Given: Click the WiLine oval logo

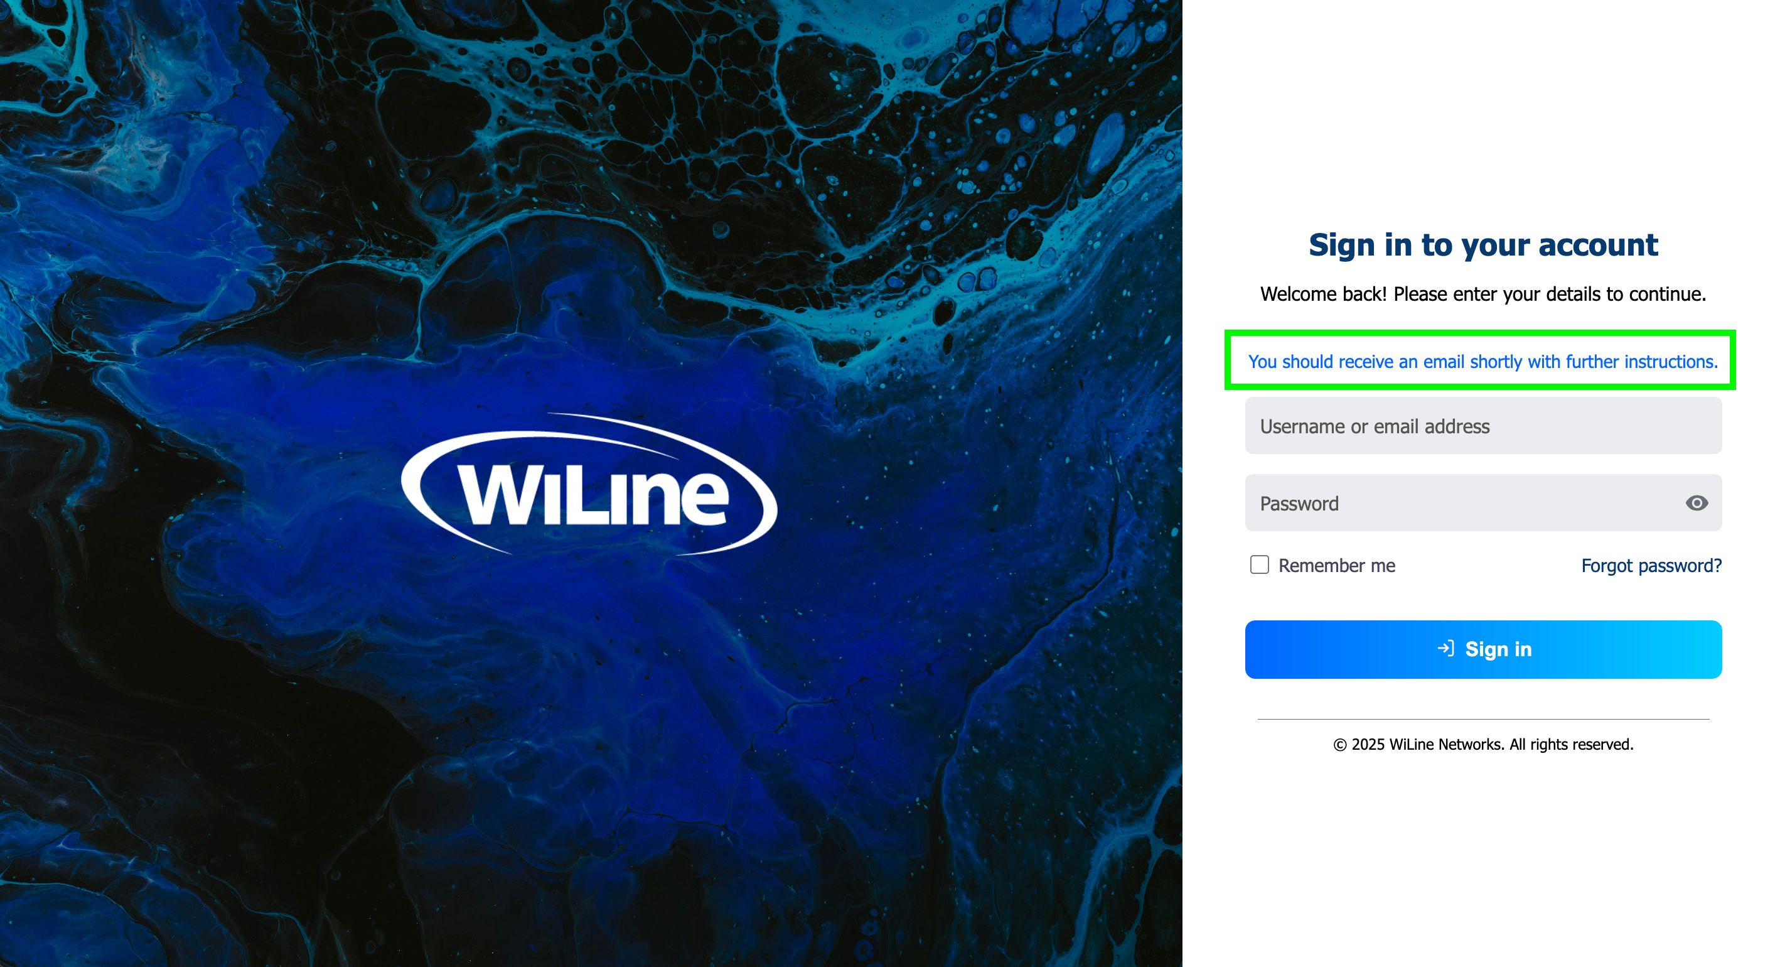Looking at the screenshot, I should [x=589, y=484].
